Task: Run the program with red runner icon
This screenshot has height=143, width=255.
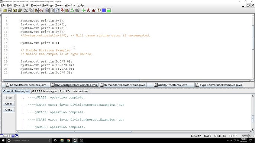Action: tap(88, 10)
